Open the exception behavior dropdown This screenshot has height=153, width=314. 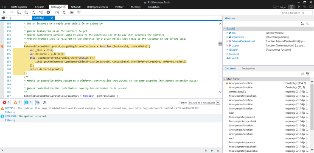[49, 12]
